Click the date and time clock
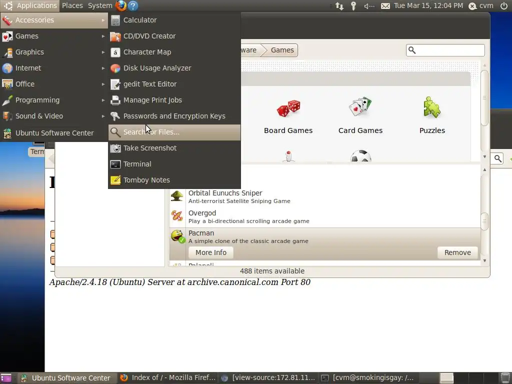 [428, 5]
